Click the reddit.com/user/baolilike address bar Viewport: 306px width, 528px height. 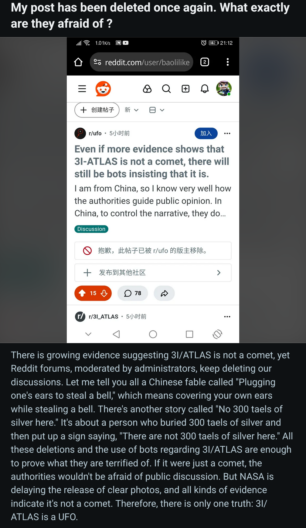pyautogui.click(x=141, y=62)
